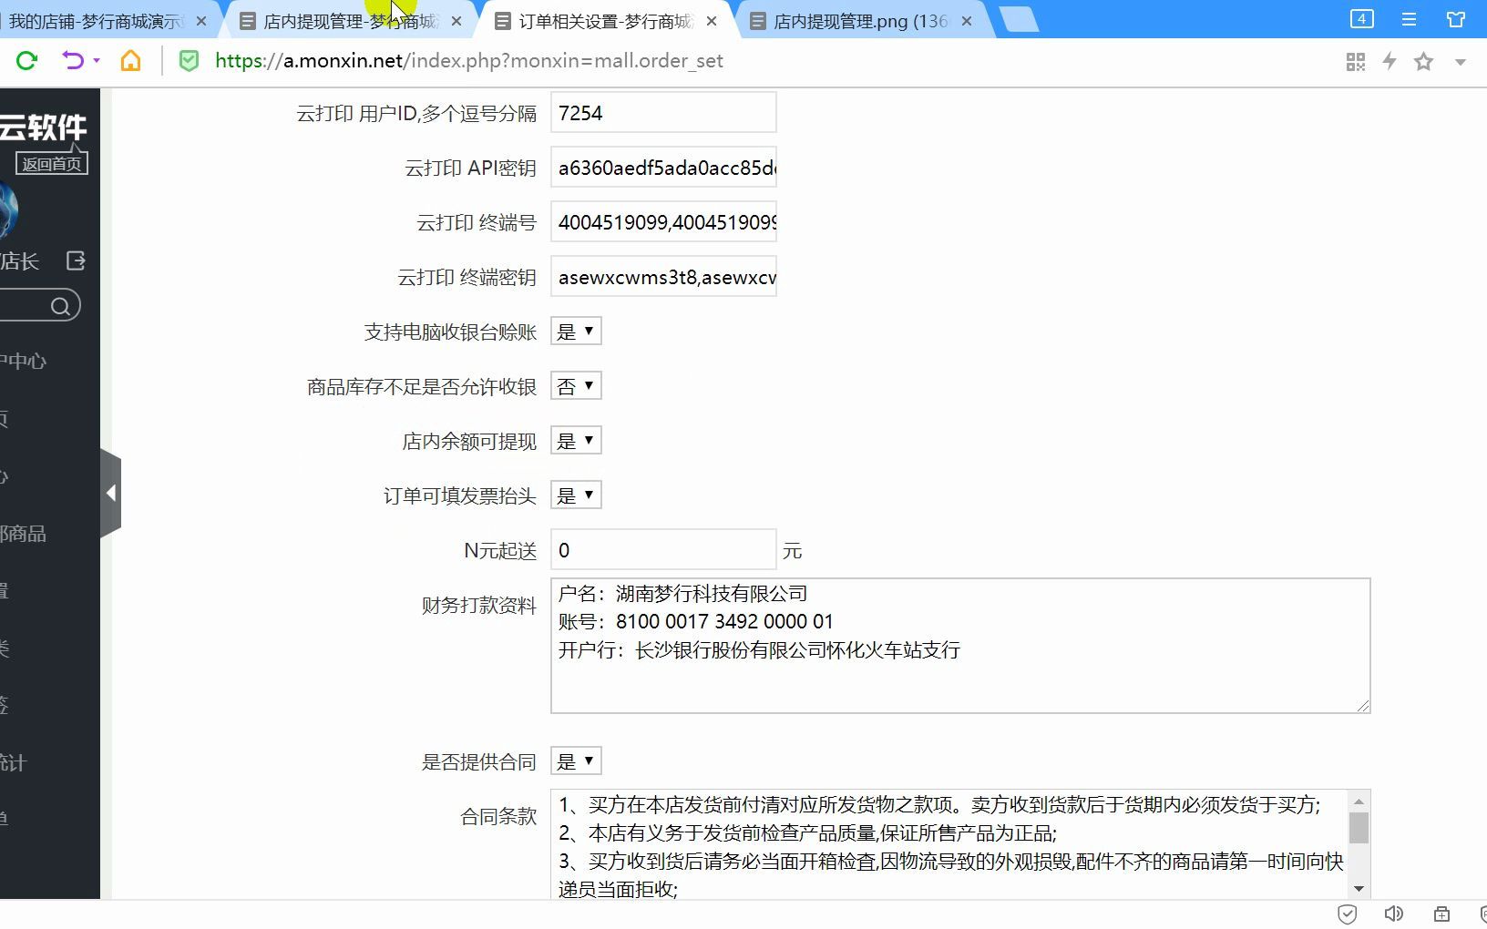Click the 返回首页 button in sidebar
Viewport: 1487px width, 929px height.
point(52,164)
